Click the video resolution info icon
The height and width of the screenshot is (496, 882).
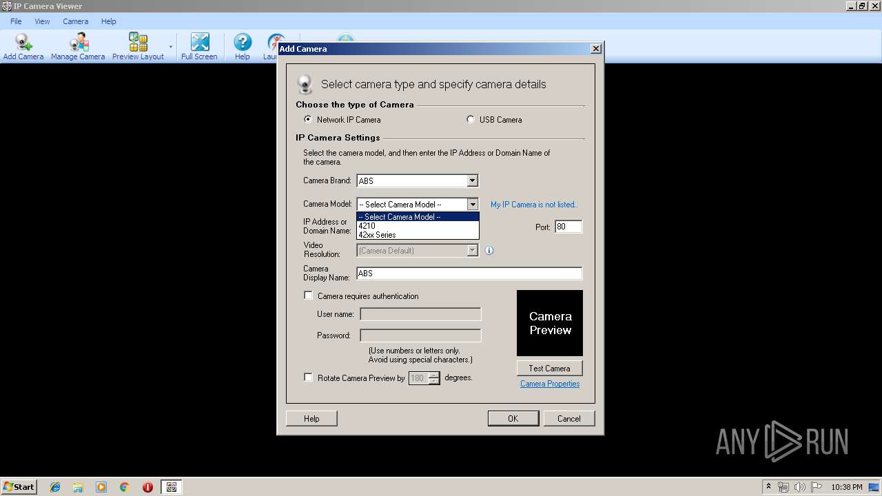pyautogui.click(x=489, y=251)
